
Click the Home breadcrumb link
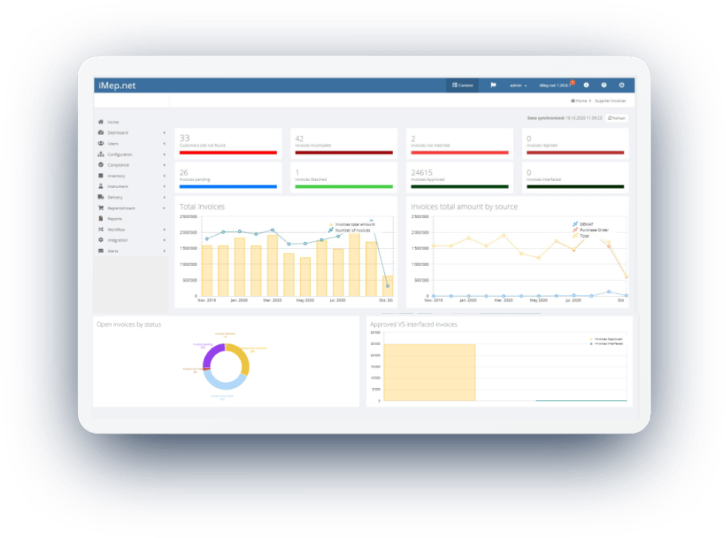pyautogui.click(x=581, y=101)
